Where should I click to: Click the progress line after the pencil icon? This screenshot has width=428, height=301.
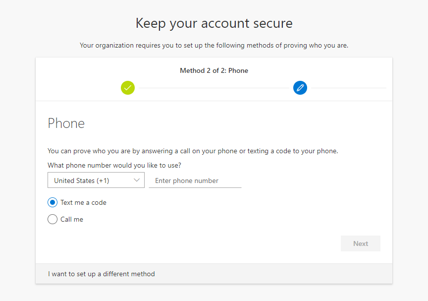(x=349, y=88)
